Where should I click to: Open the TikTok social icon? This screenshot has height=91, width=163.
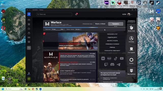[115, 58]
